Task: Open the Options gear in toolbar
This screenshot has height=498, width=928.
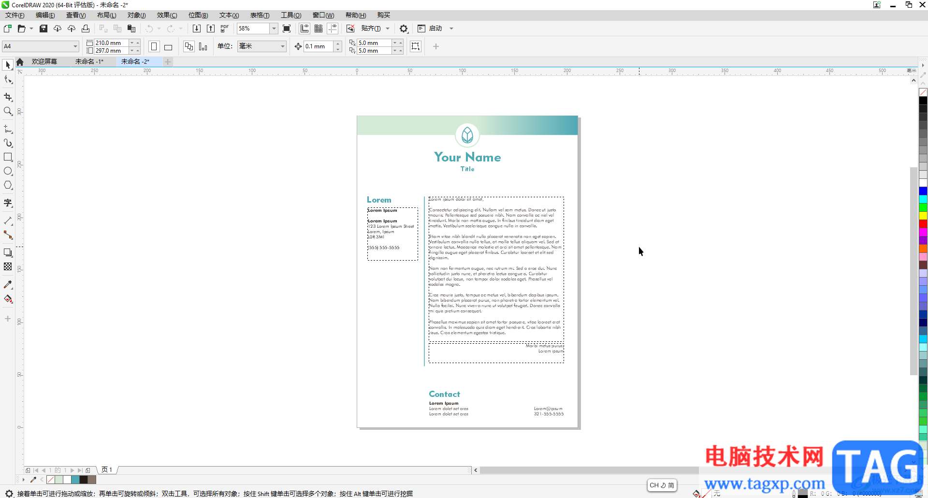Action: point(404,29)
